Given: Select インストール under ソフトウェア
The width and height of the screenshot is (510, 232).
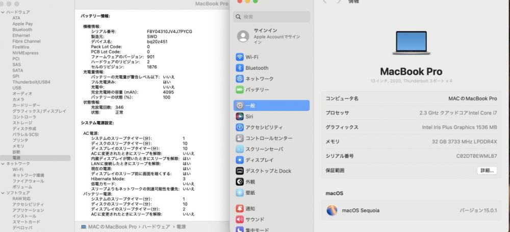Looking at the screenshot, I should (x=24, y=216).
